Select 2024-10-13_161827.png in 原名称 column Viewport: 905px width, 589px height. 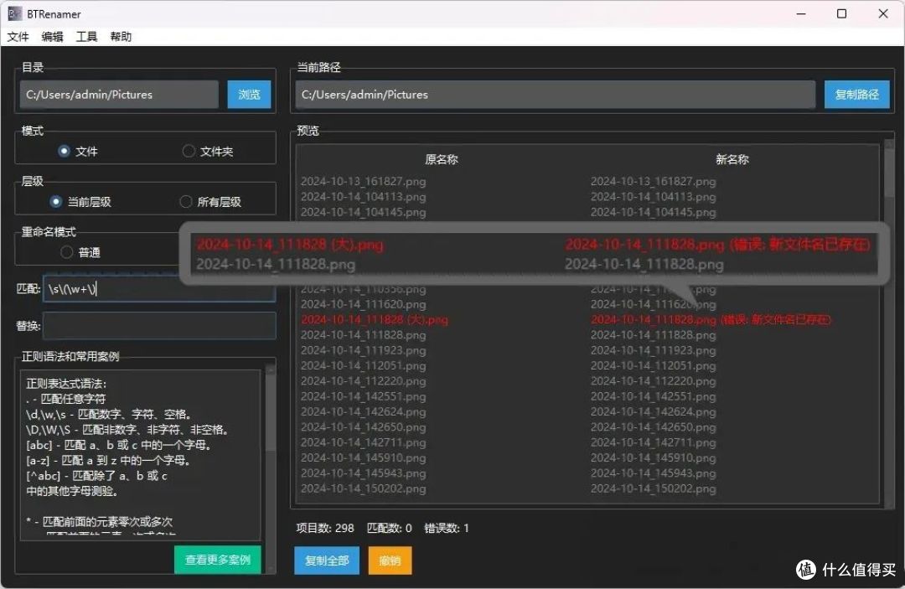pyautogui.click(x=364, y=181)
